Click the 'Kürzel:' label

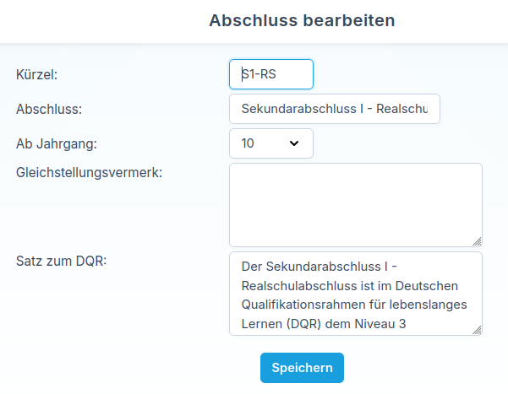pyautogui.click(x=36, y=74)
